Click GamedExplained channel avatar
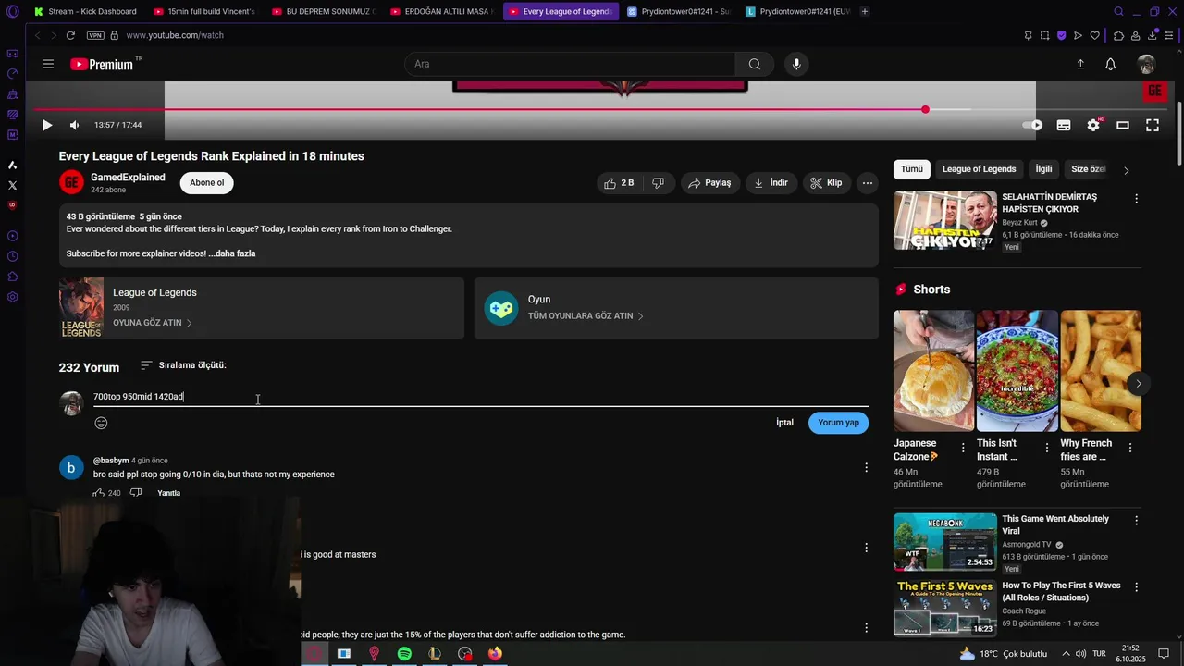This screenshot has height=666, width=1184. point(71,182)
